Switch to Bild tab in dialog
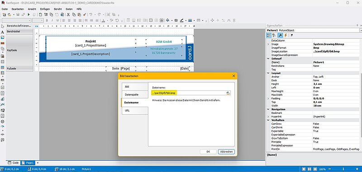 point(135,87)
